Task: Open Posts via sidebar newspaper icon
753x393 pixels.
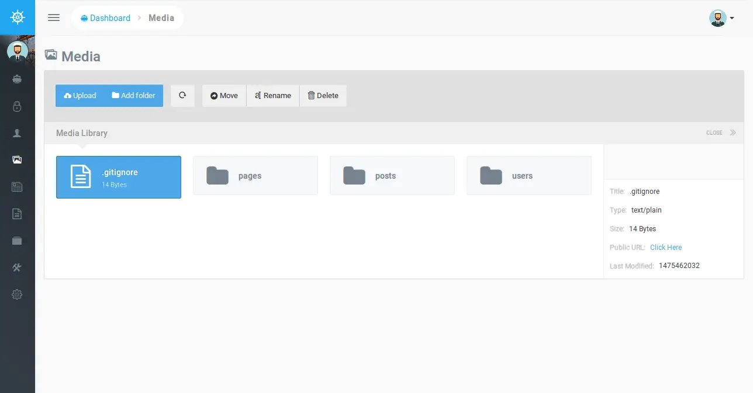Action: (x=17, y=187)
